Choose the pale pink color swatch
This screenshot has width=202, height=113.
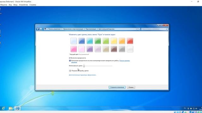[82, 49]
